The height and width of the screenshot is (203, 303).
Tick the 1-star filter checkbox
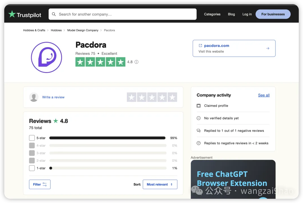(32, 168)
